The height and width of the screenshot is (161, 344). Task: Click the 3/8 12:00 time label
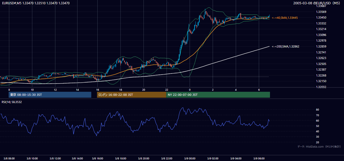pyautogui.click(x=55, y=158)
